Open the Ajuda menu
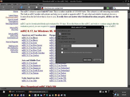The height and width of the screenshot is (97, 130). click(41, 4)
